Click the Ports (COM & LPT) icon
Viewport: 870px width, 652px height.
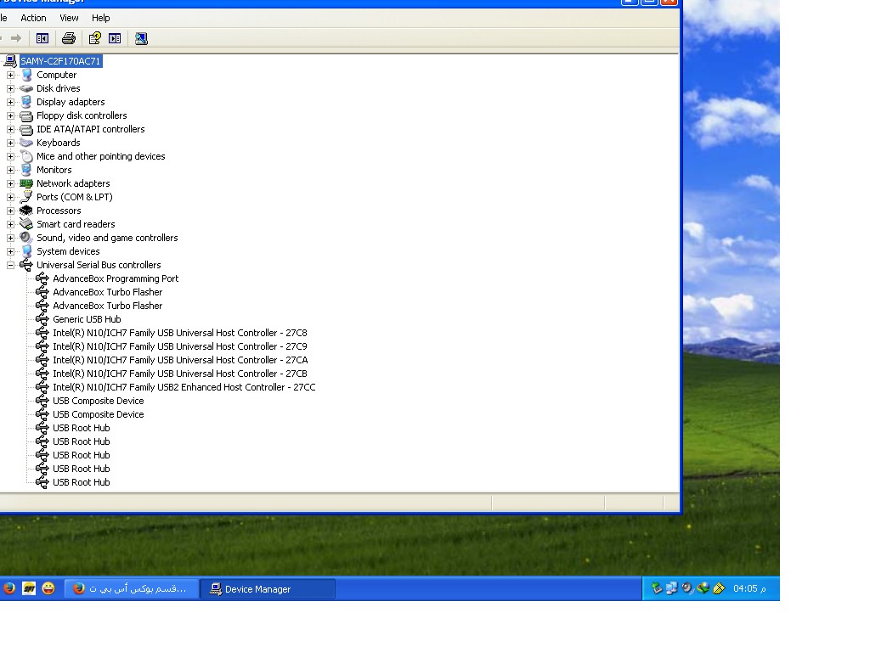click(x=26, y=197)
